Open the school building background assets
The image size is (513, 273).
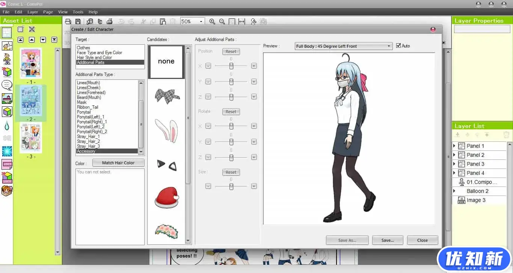7,99
